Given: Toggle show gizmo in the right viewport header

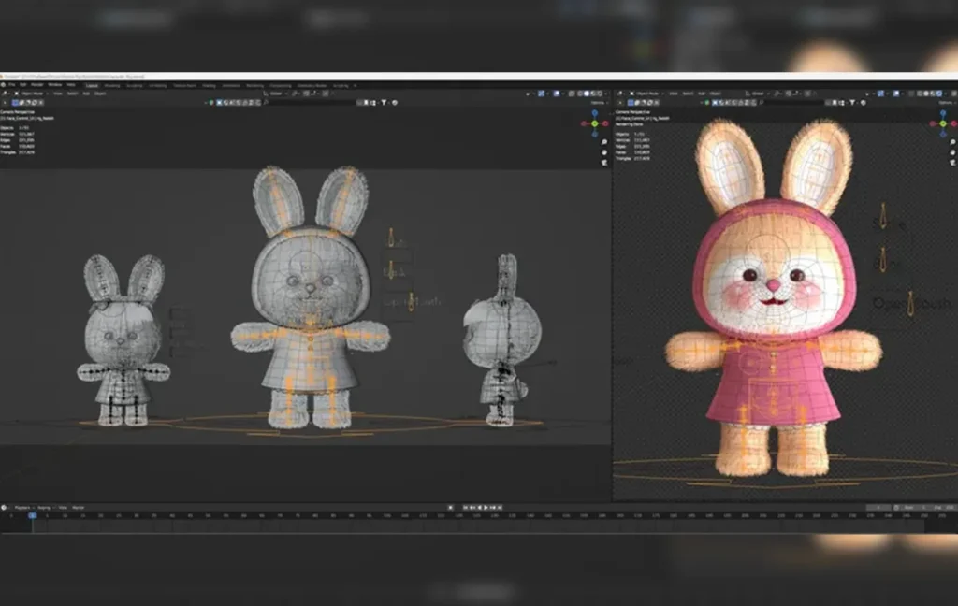Looking at the screenshot, I should pos(882,94).
